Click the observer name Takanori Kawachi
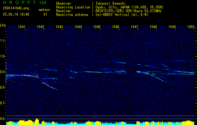 111,3
